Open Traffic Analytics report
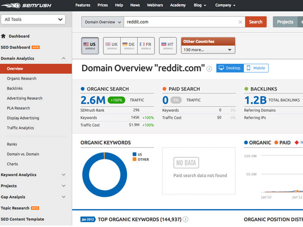Image resolution: width=303 pixels, height=227 pixels. pos(20,128)
